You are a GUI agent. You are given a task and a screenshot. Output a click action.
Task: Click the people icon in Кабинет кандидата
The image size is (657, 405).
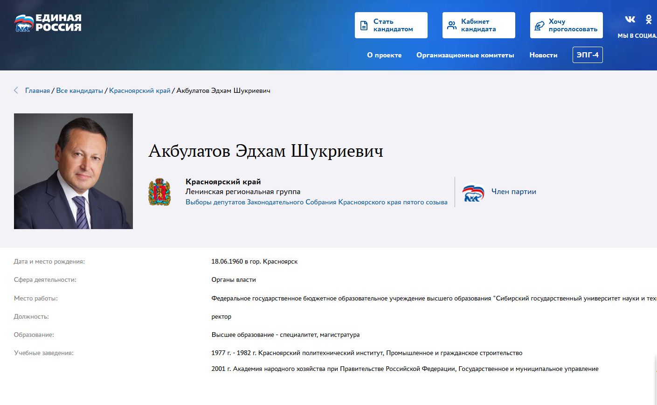452,26
